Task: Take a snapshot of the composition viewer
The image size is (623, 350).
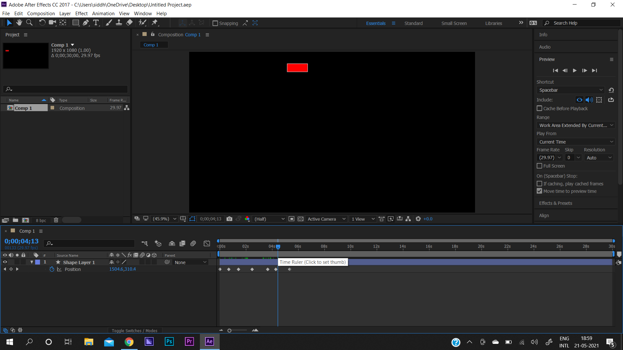Action: pos(230,219)
